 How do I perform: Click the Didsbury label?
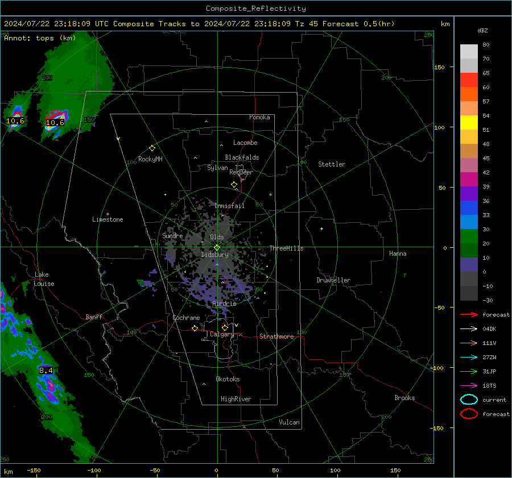pos(214,255)
